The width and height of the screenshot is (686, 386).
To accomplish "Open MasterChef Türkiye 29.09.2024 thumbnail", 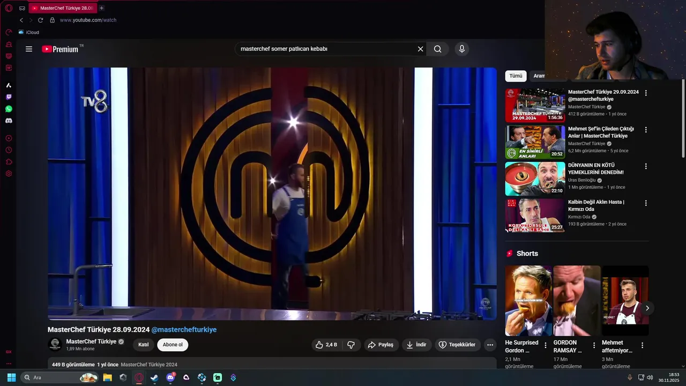I will click(535, 106).
